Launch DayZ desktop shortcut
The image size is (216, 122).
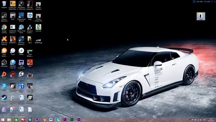(x=13, y=16)
